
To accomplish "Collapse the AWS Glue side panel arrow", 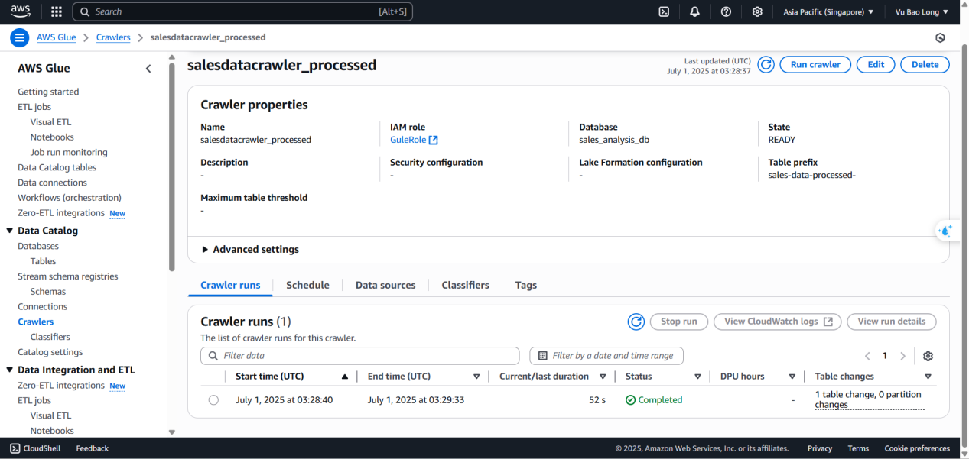I will pos(148,69).
